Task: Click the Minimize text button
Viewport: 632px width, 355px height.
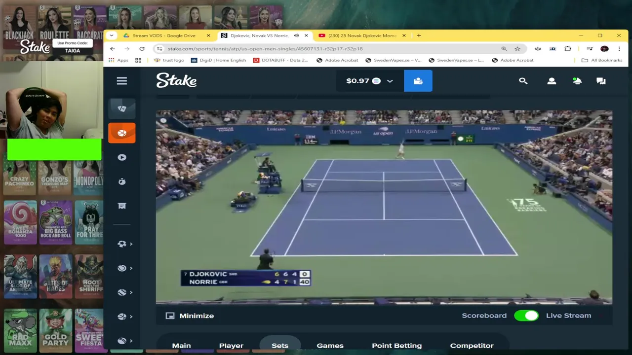Action: (x=197, y=316)
